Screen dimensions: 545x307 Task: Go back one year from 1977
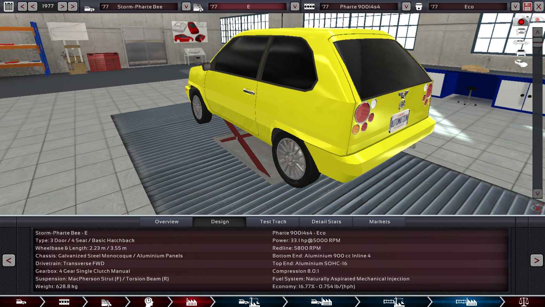(x=33, y=6)
